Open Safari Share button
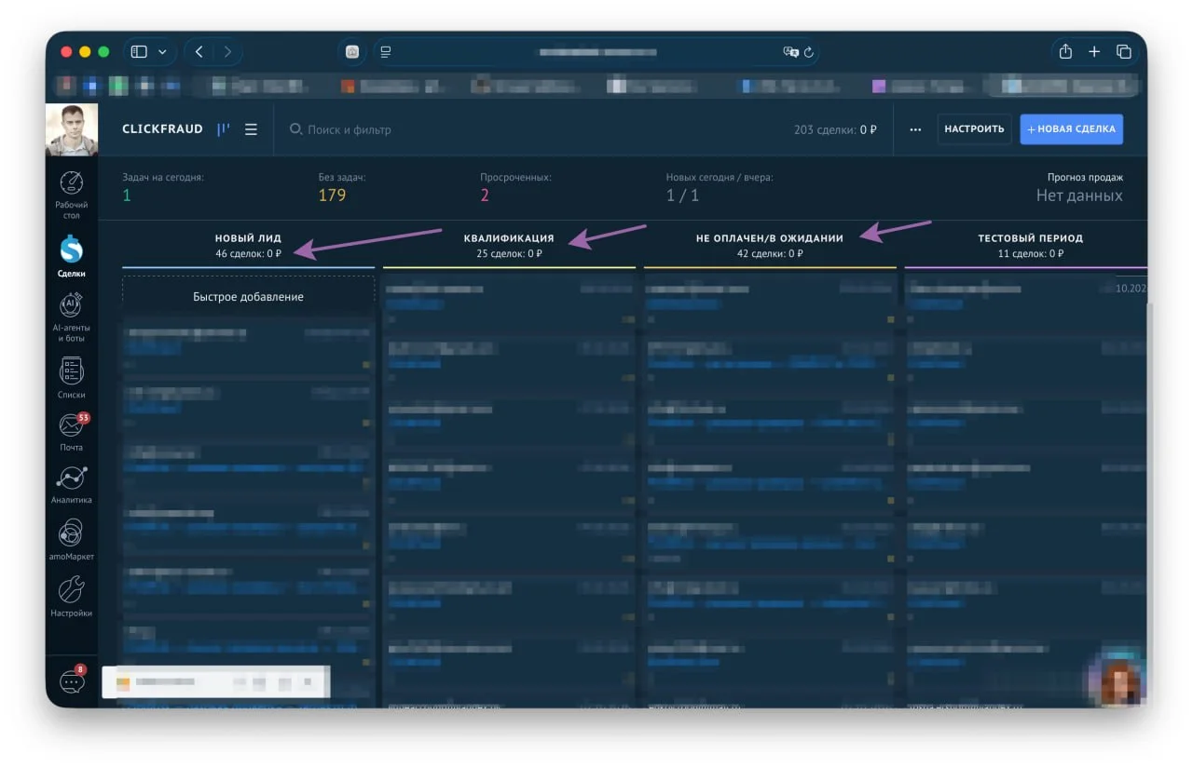 (1065, 52)
